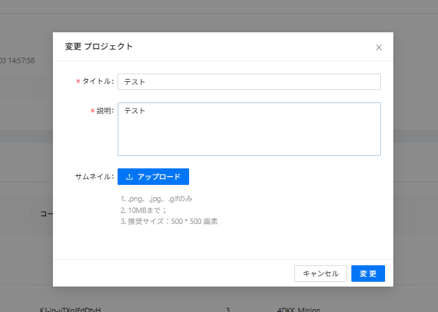Click the 変更 プロジェクト dialog heading

coord(98,47)
